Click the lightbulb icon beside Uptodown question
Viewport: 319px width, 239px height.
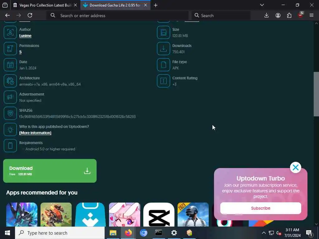pos(10,129)
